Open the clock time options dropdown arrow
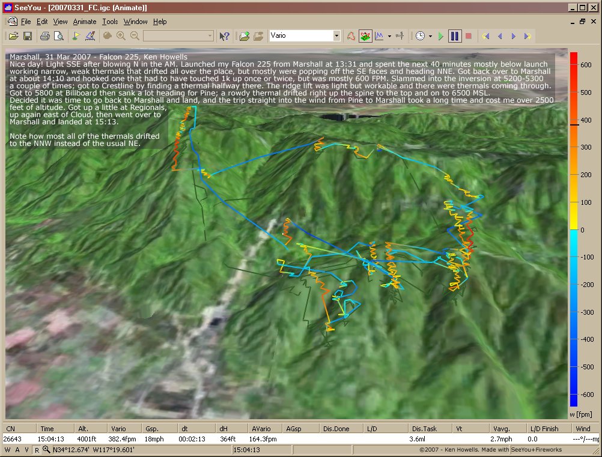Viewport: 602px width, 457px height. pyautogui.click(x=430, y=36)
